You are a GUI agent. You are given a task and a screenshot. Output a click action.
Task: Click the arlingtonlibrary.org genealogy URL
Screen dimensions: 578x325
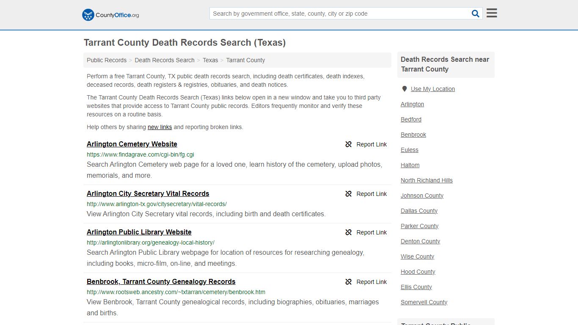151,242
